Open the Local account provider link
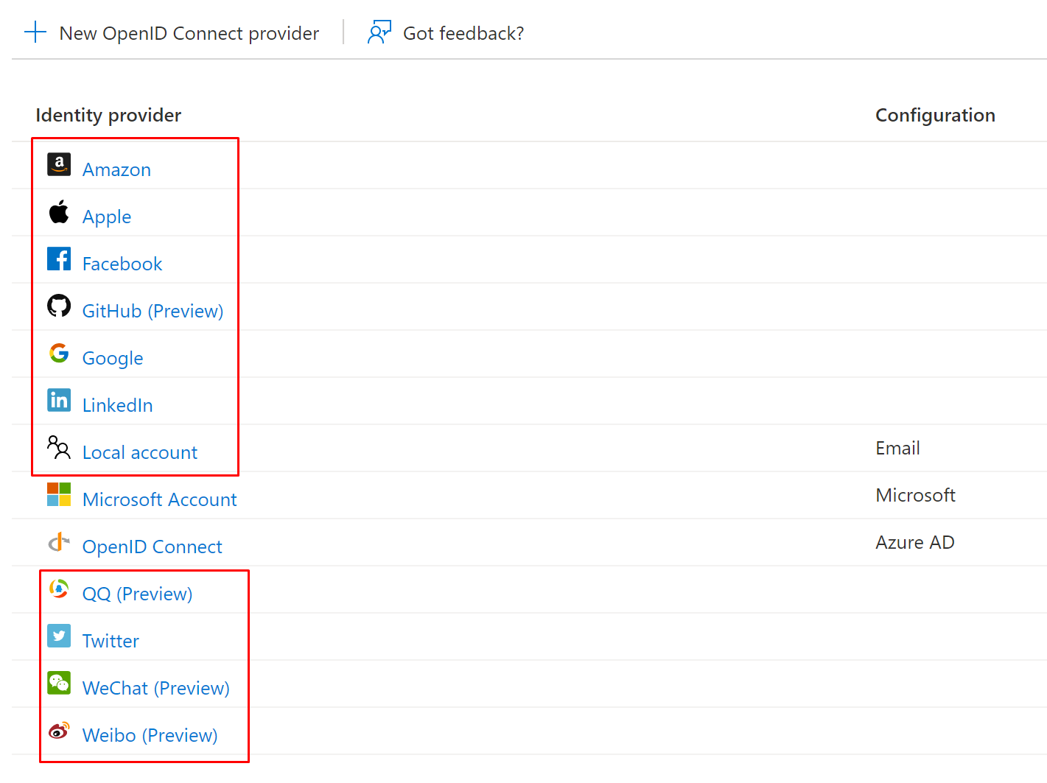Viewport: 1047px width, 783px height. (x=139, y=452)
